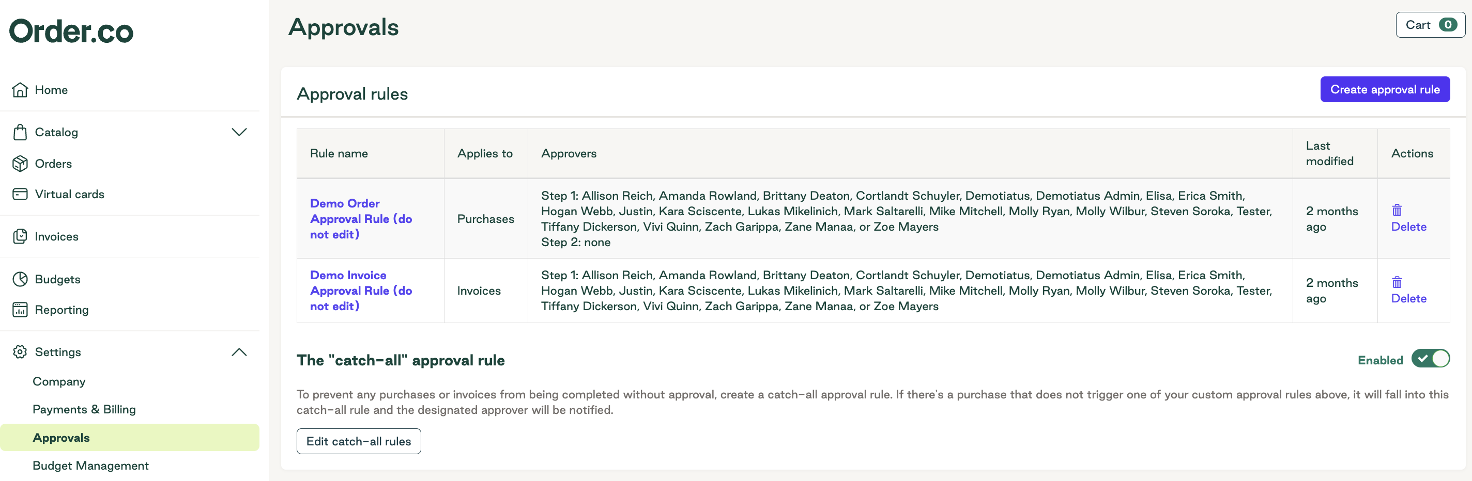1472x481 pixels.
Task: Open the Cart button
Action: coord(1430,25)
